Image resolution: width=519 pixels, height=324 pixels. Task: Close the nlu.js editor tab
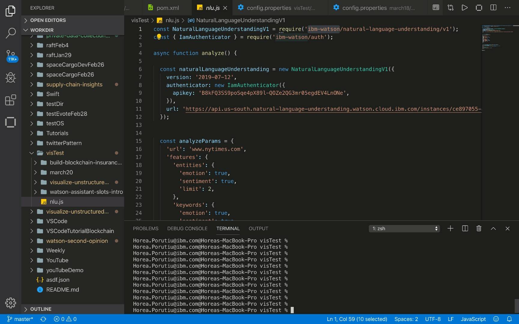pyautogui.click(x=225, y=8)
